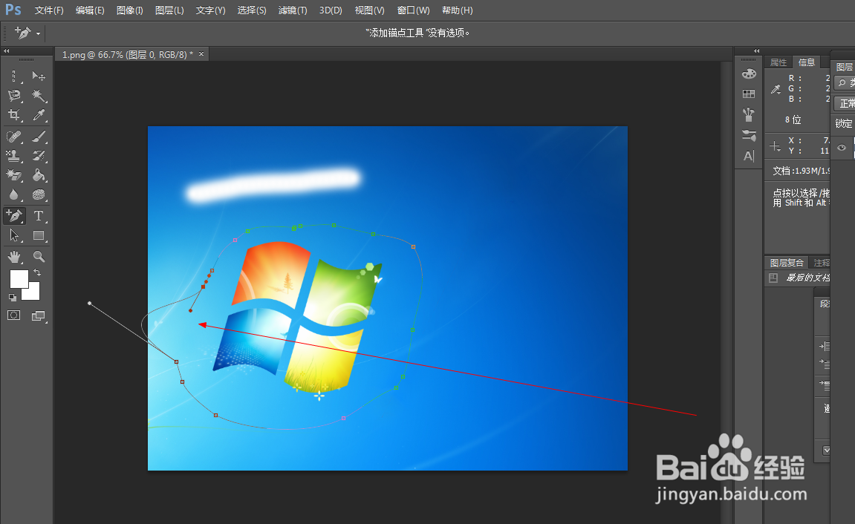The image size is (855, 524).
Task: Open the 图像(I) menu
Action: (x=130, y=10)
